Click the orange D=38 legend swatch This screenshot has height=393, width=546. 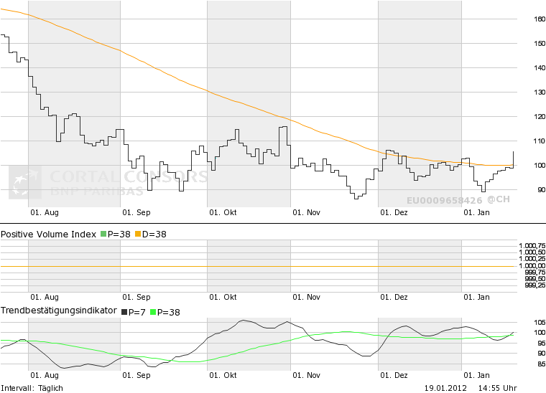pyautogui.click(x=137, y=235)
